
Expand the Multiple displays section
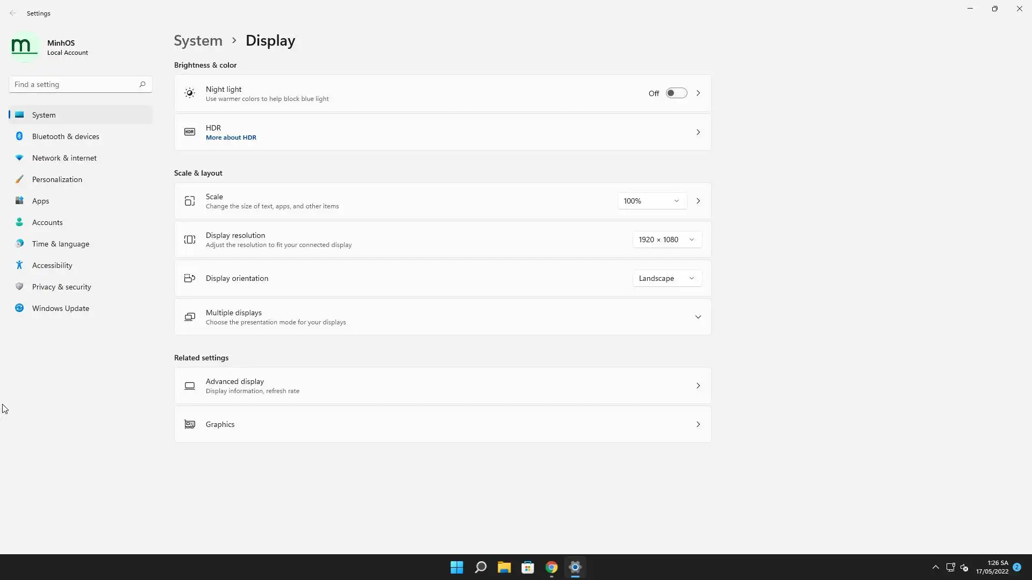698,317
